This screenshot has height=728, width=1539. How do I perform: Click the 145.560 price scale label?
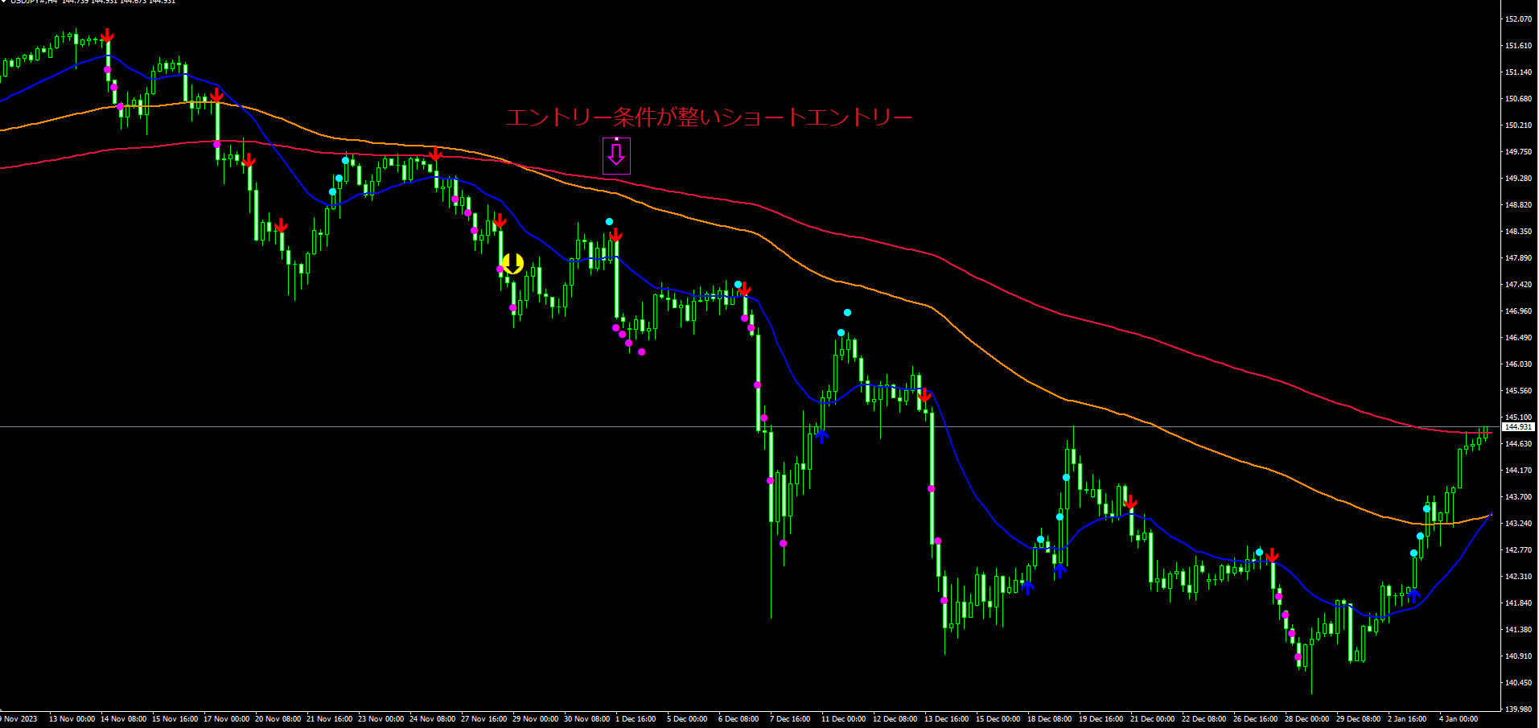[x=1518, y=391]
